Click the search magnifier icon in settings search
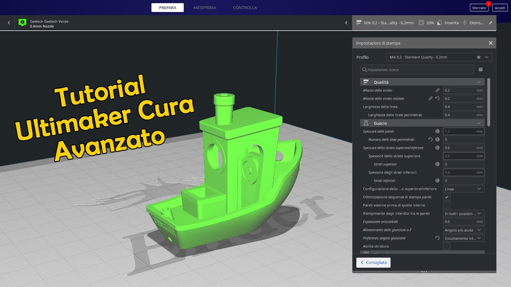The width and height of the screenshot is (511, 287). point(364,69)
